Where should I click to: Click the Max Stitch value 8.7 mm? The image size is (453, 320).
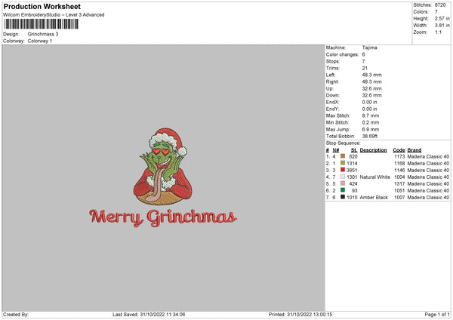[x=371, y=115]
